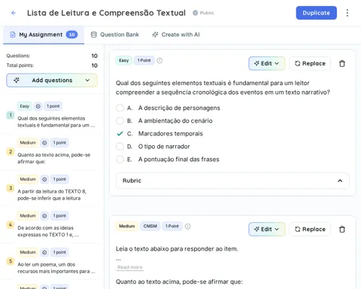Click sidebar number badge 1
This screenshot has width=361, height=289.
tap(11, 115)
